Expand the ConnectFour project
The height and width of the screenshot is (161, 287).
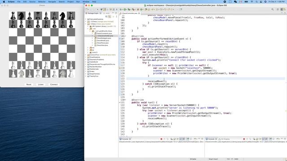(86, 55)
